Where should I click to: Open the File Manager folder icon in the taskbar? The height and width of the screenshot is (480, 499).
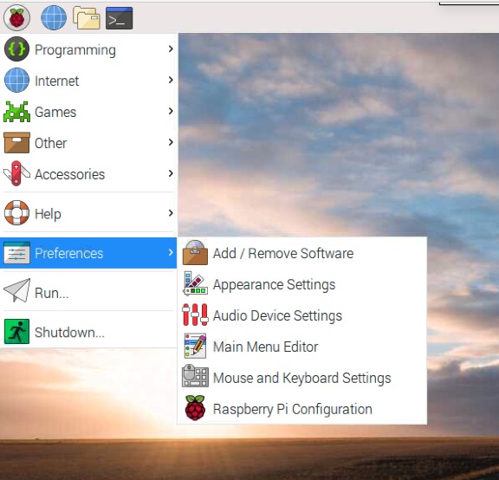(87, 18)
